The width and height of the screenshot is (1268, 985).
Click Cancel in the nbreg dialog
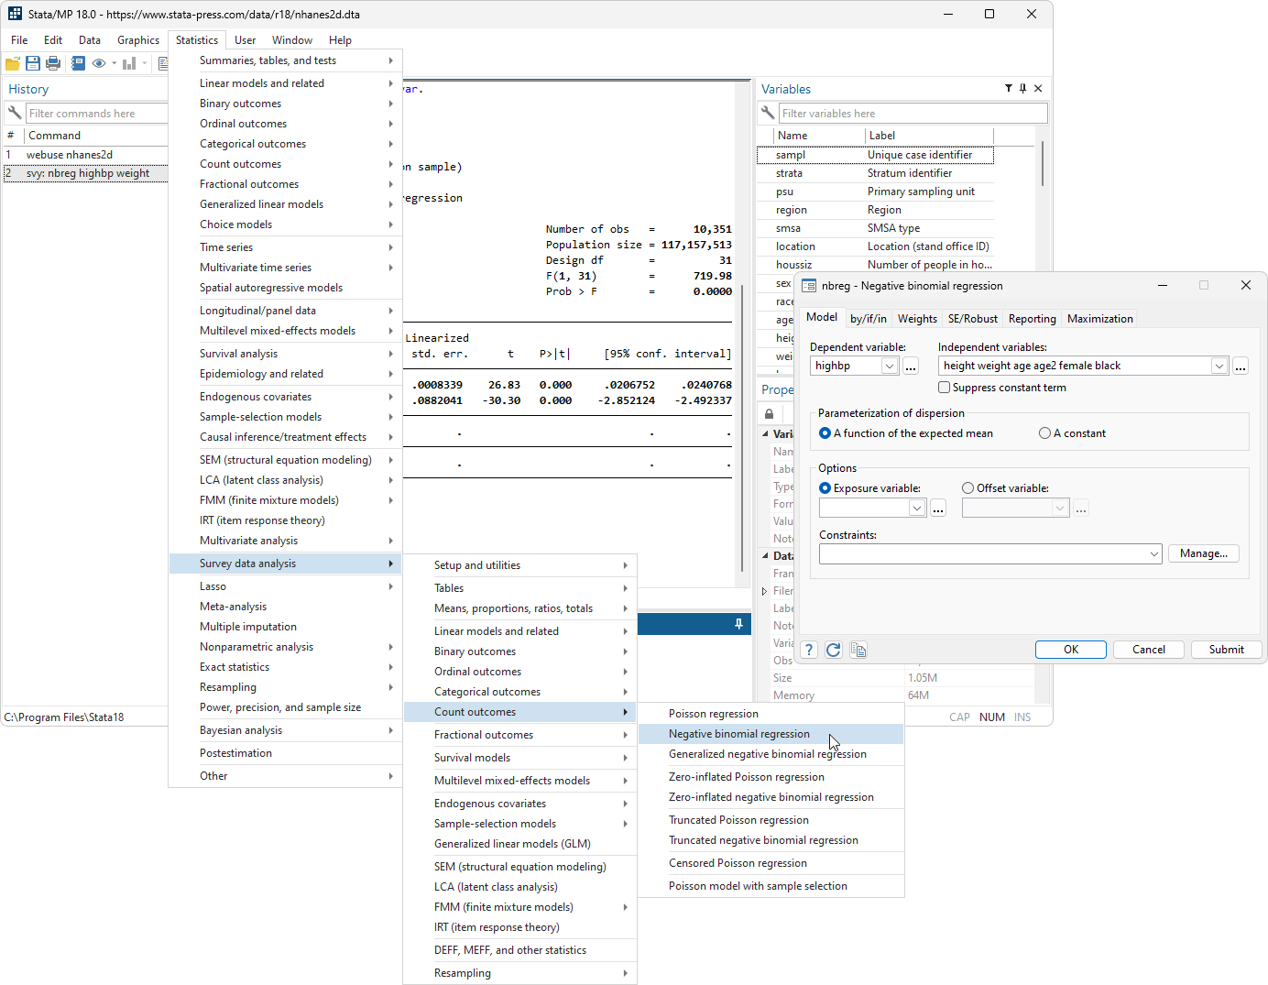[x=1149, y=650]
